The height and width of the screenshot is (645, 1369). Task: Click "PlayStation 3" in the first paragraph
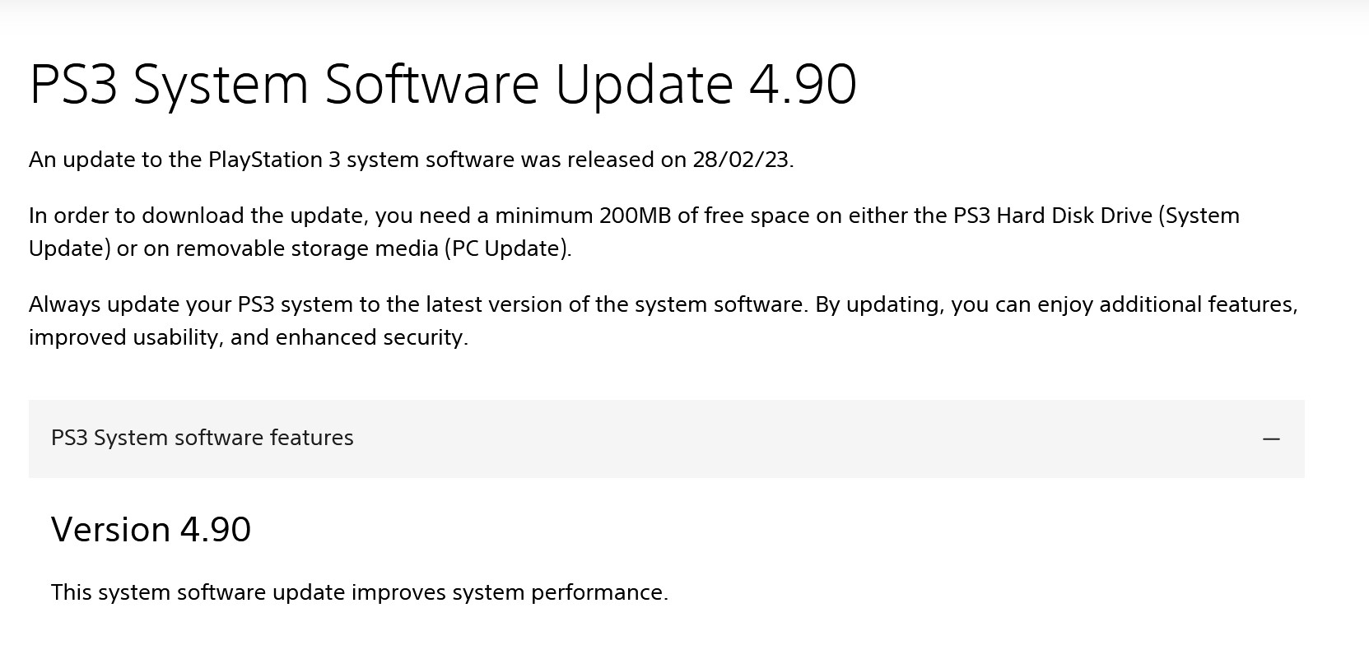274,160
